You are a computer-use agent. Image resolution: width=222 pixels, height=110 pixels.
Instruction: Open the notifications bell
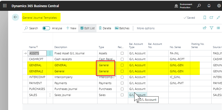pos(209,6)
